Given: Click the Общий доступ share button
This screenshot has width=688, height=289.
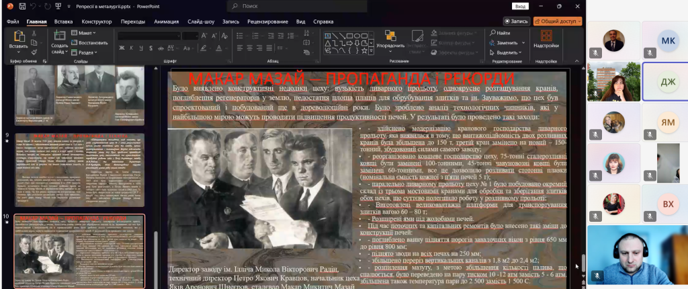Looking at the screenshot, I should pos(558,21).
